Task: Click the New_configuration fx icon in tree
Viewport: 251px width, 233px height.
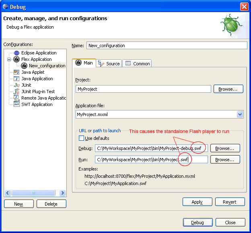Action: pyautogui.click(x=24, y=66)
